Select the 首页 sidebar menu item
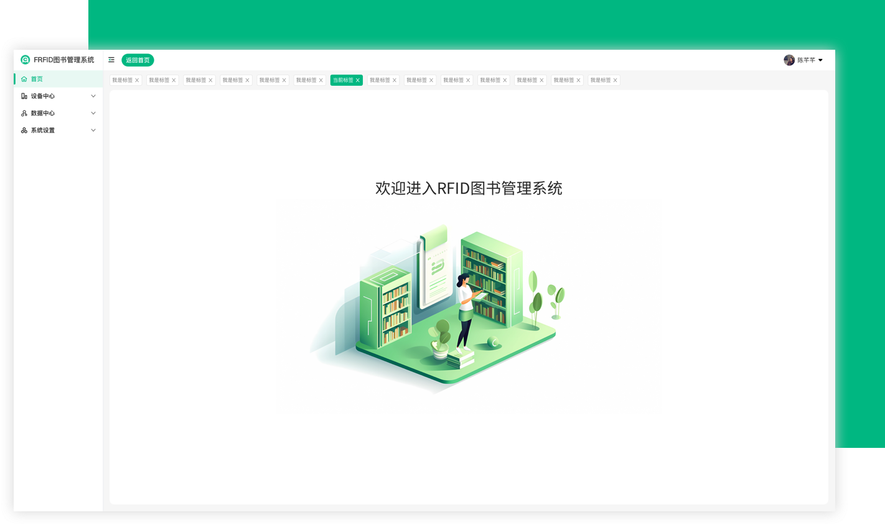Image resolution: width=885 pixels, height=525 pixels. [37, 79]
